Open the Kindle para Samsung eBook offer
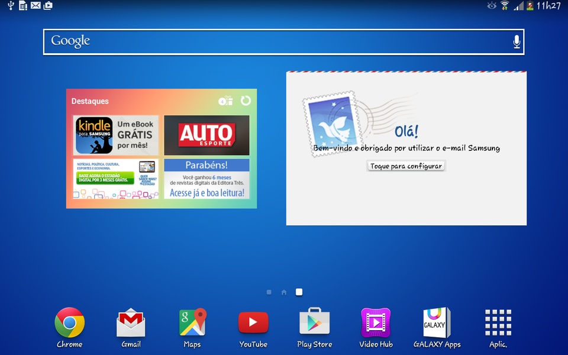568x355 pixels. click(116, 135)
